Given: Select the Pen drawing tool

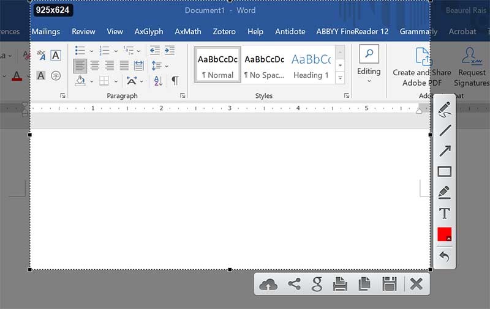Looking at the screenshot, I should (x=445, y=110).
